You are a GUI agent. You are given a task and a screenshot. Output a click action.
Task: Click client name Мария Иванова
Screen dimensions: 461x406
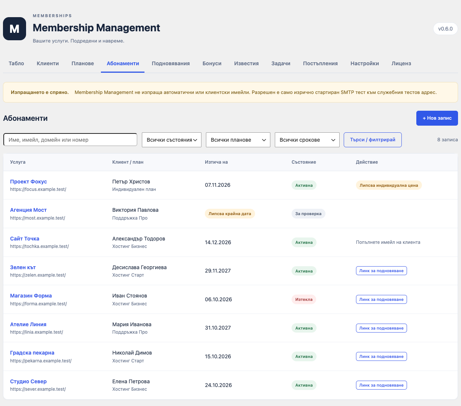[x=132, y=324]
